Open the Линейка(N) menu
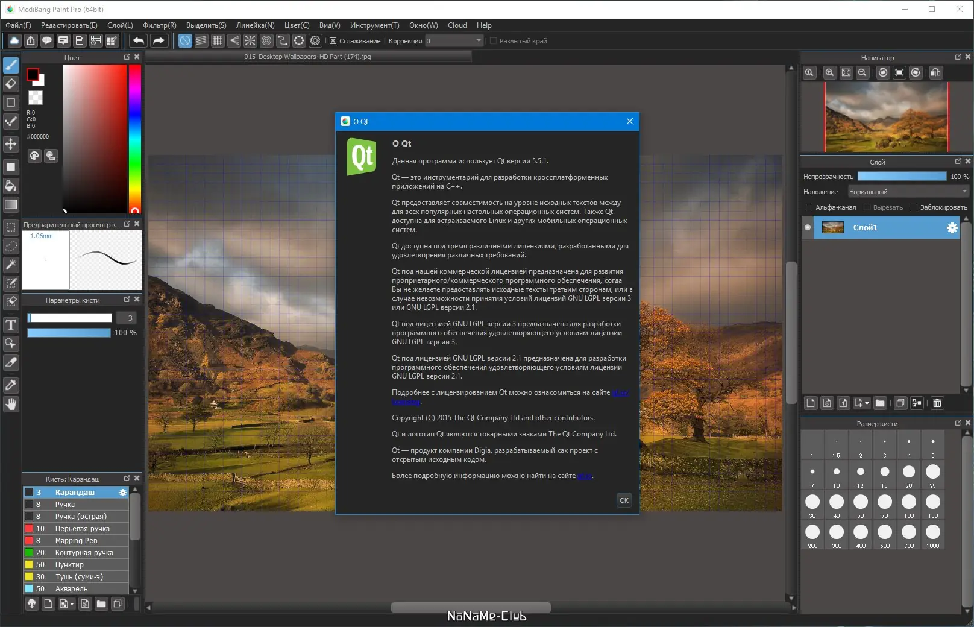The image size is (974, 627). pos(256,25)
